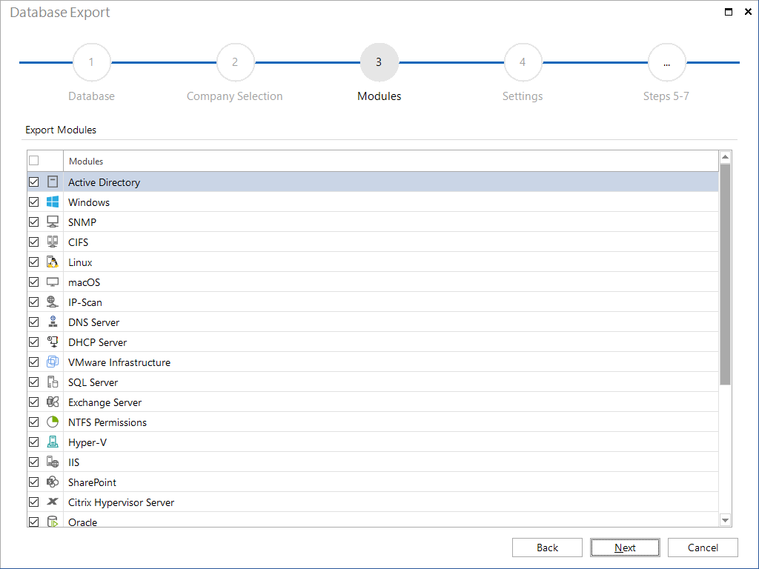Click the CIFS module icon
The width and height of the screenshot is (759, 569).
click(x=53, y=242)
